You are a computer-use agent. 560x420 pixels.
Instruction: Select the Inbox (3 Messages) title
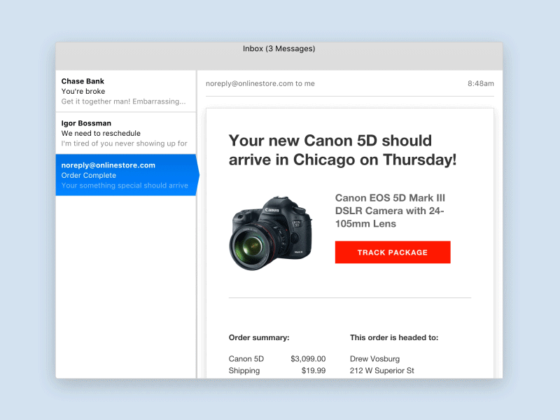[x=279, y=48]
